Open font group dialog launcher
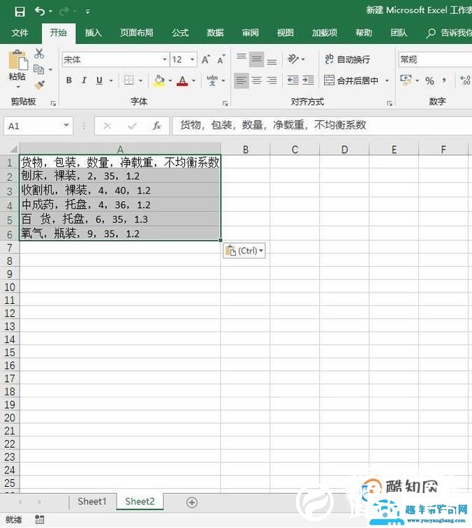Image resolution: width=472 pixels, height=528 pixels. (x=226, y=103)
